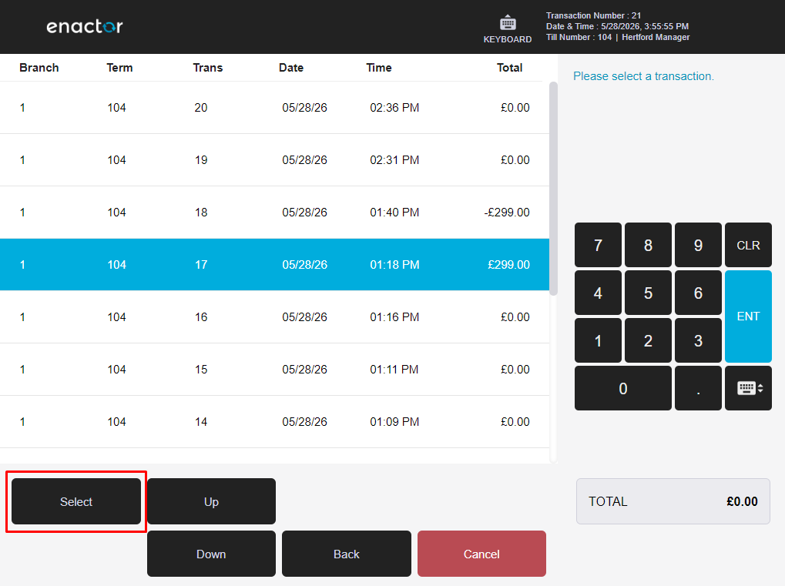Viewport: 785px width, 586px height.
Task: Toggle the keypad keyboard switch icon
Action: [748, 388]
